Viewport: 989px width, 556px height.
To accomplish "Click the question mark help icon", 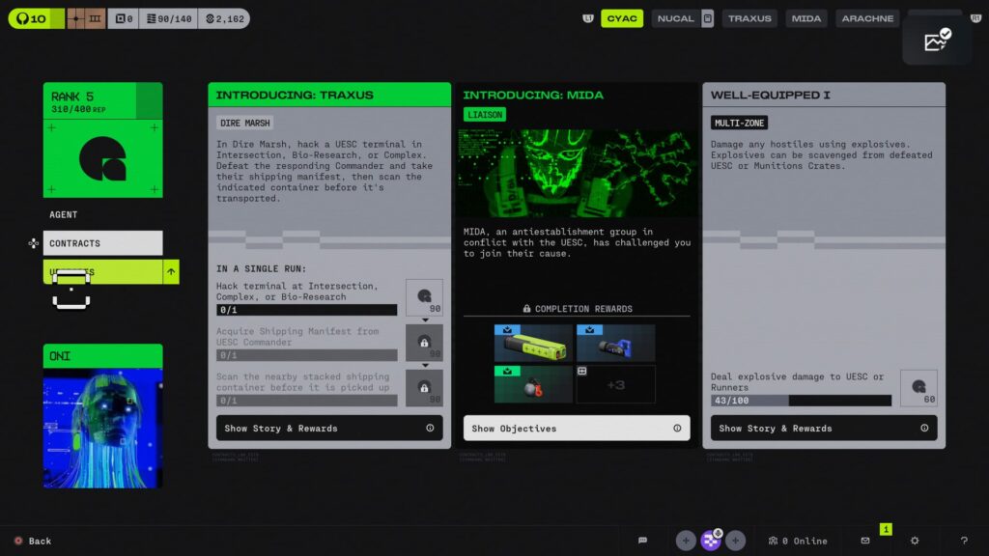I will [x=963, y=541].
